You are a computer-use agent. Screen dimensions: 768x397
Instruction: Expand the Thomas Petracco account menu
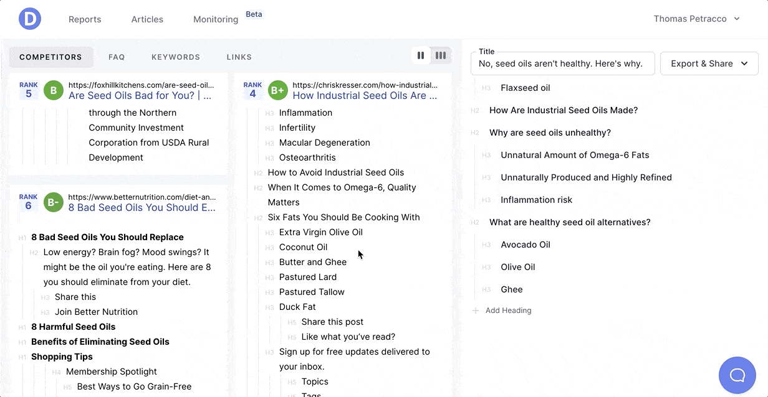[696, 19]
